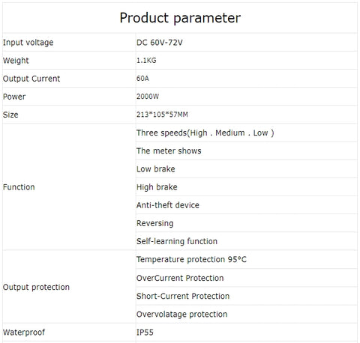This screenshot has width=360, height=343.
Task: Click the 2000W power value
Action: pos(148,97)
